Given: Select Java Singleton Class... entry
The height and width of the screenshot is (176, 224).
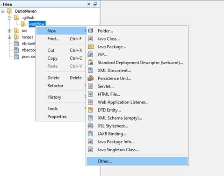Looking at the screenshot, I should pos(137,150).
